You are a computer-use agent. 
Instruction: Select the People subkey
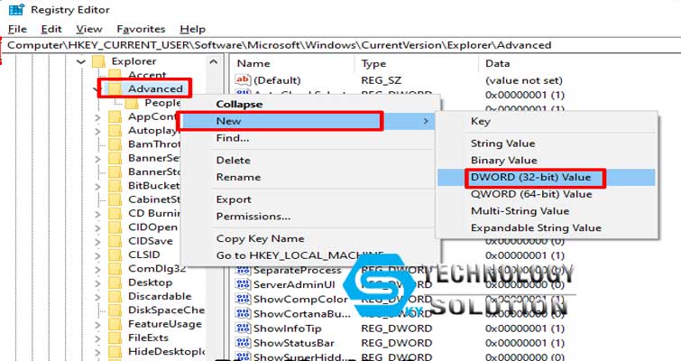click(x=162, y=103)
